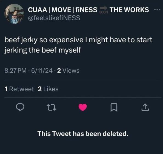Image resolution: width=163 pixels, height=154 pixels.
Task: Click THE WORKS part of display name
Action: 129,10
